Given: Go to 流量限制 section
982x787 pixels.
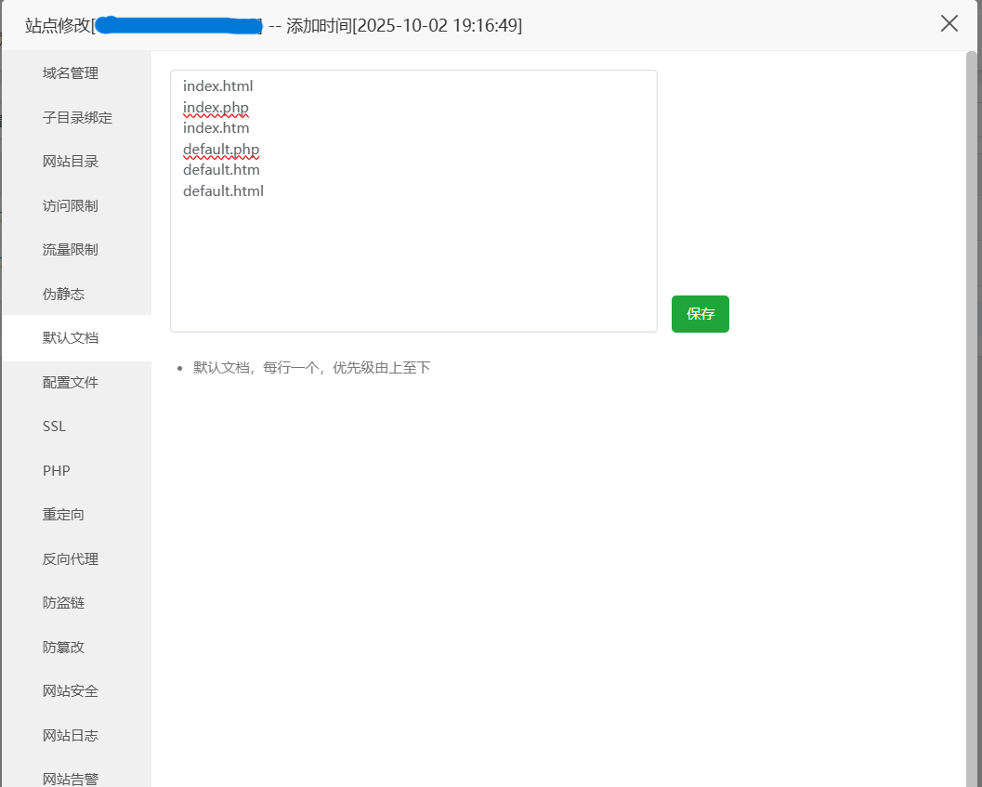Looking at the screenshot, I should click(x=71, y=250).
